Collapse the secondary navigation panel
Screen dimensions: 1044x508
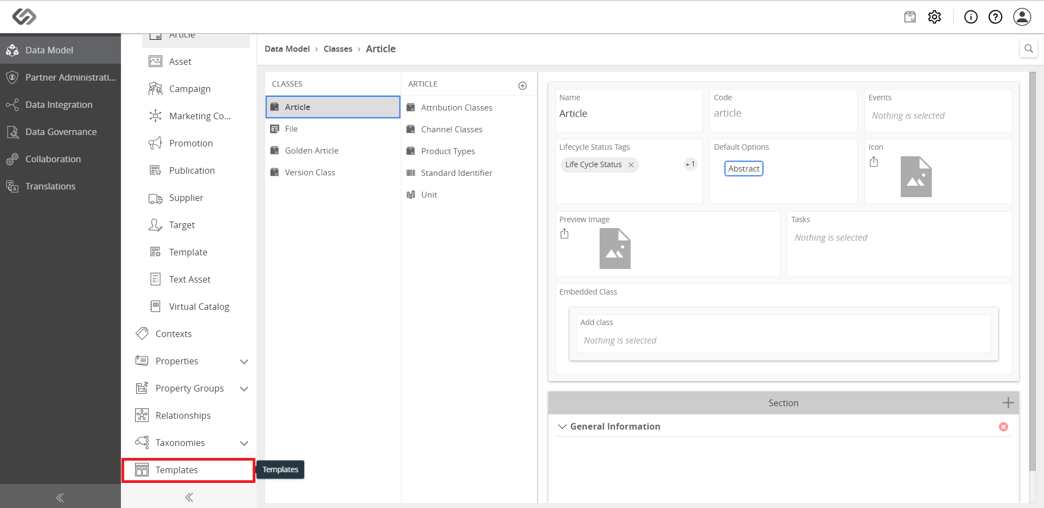pyautogui.click(x=189, y=497)
